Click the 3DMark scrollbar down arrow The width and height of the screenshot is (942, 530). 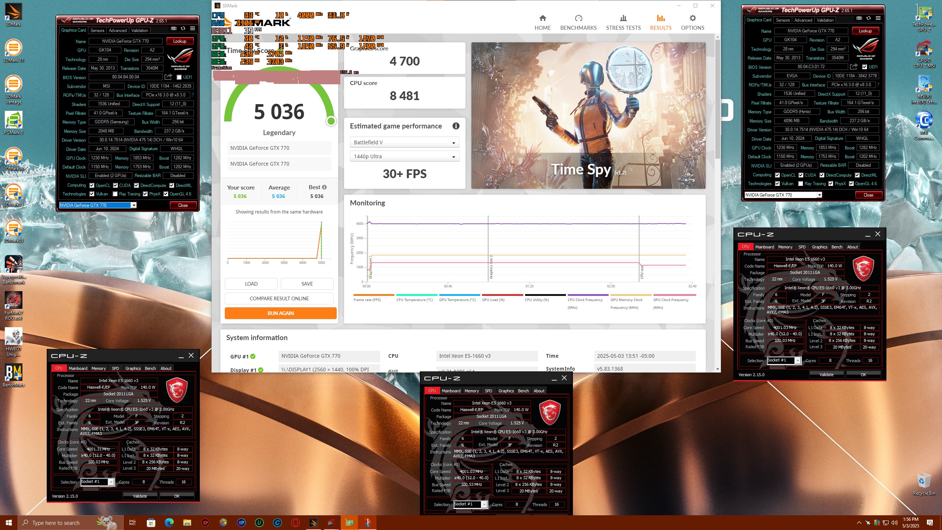[718, 369]
